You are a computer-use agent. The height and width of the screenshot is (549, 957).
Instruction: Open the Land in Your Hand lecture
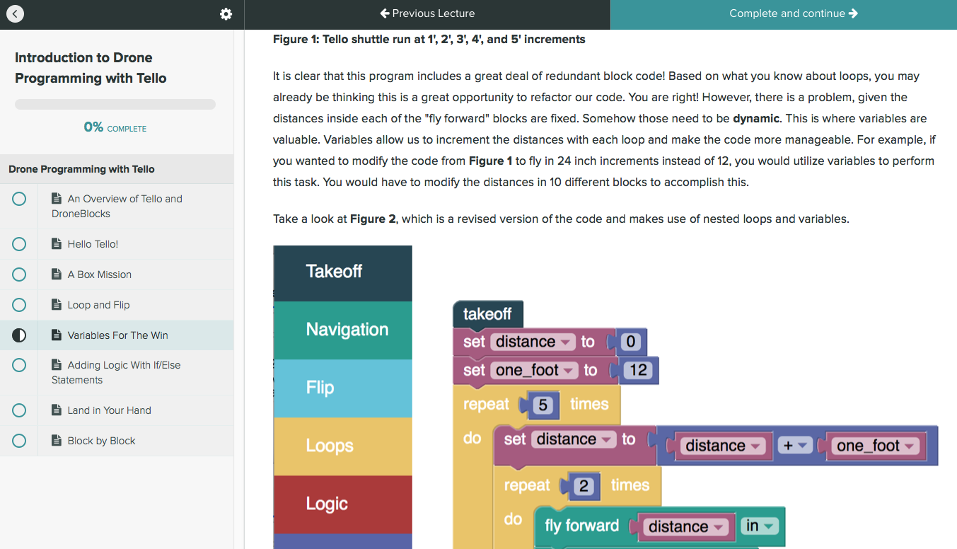coord(117,410)
